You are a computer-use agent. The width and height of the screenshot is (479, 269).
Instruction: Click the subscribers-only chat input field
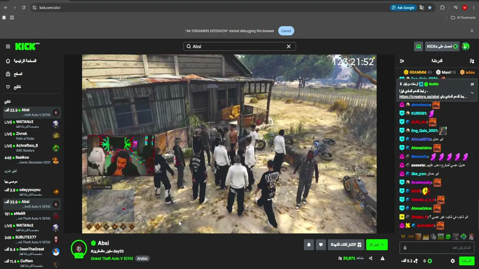pyautogui.click(x=437, y=247)
